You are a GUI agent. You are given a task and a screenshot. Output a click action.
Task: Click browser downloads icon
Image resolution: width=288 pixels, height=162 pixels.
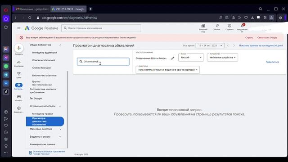[252, 18]
